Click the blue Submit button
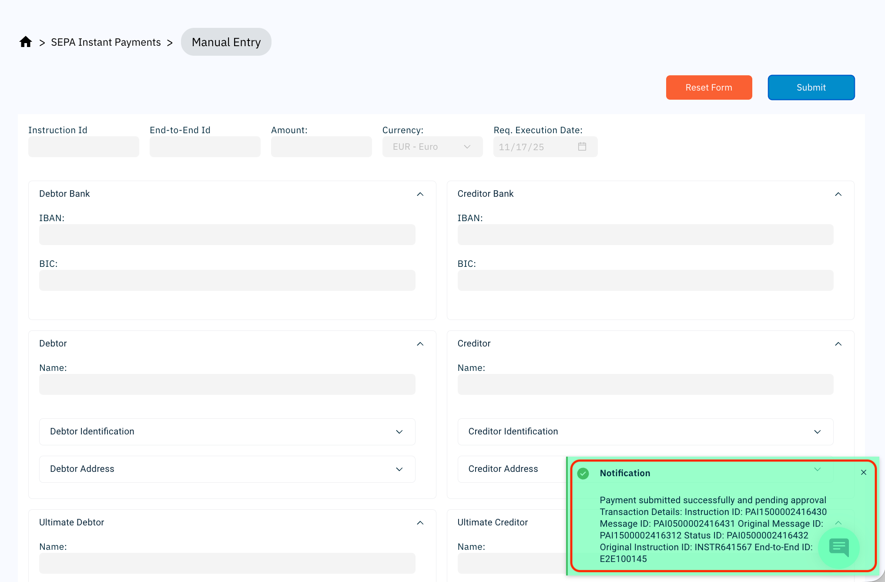Viewport: 885px width, 582px height. coord(811,87)
